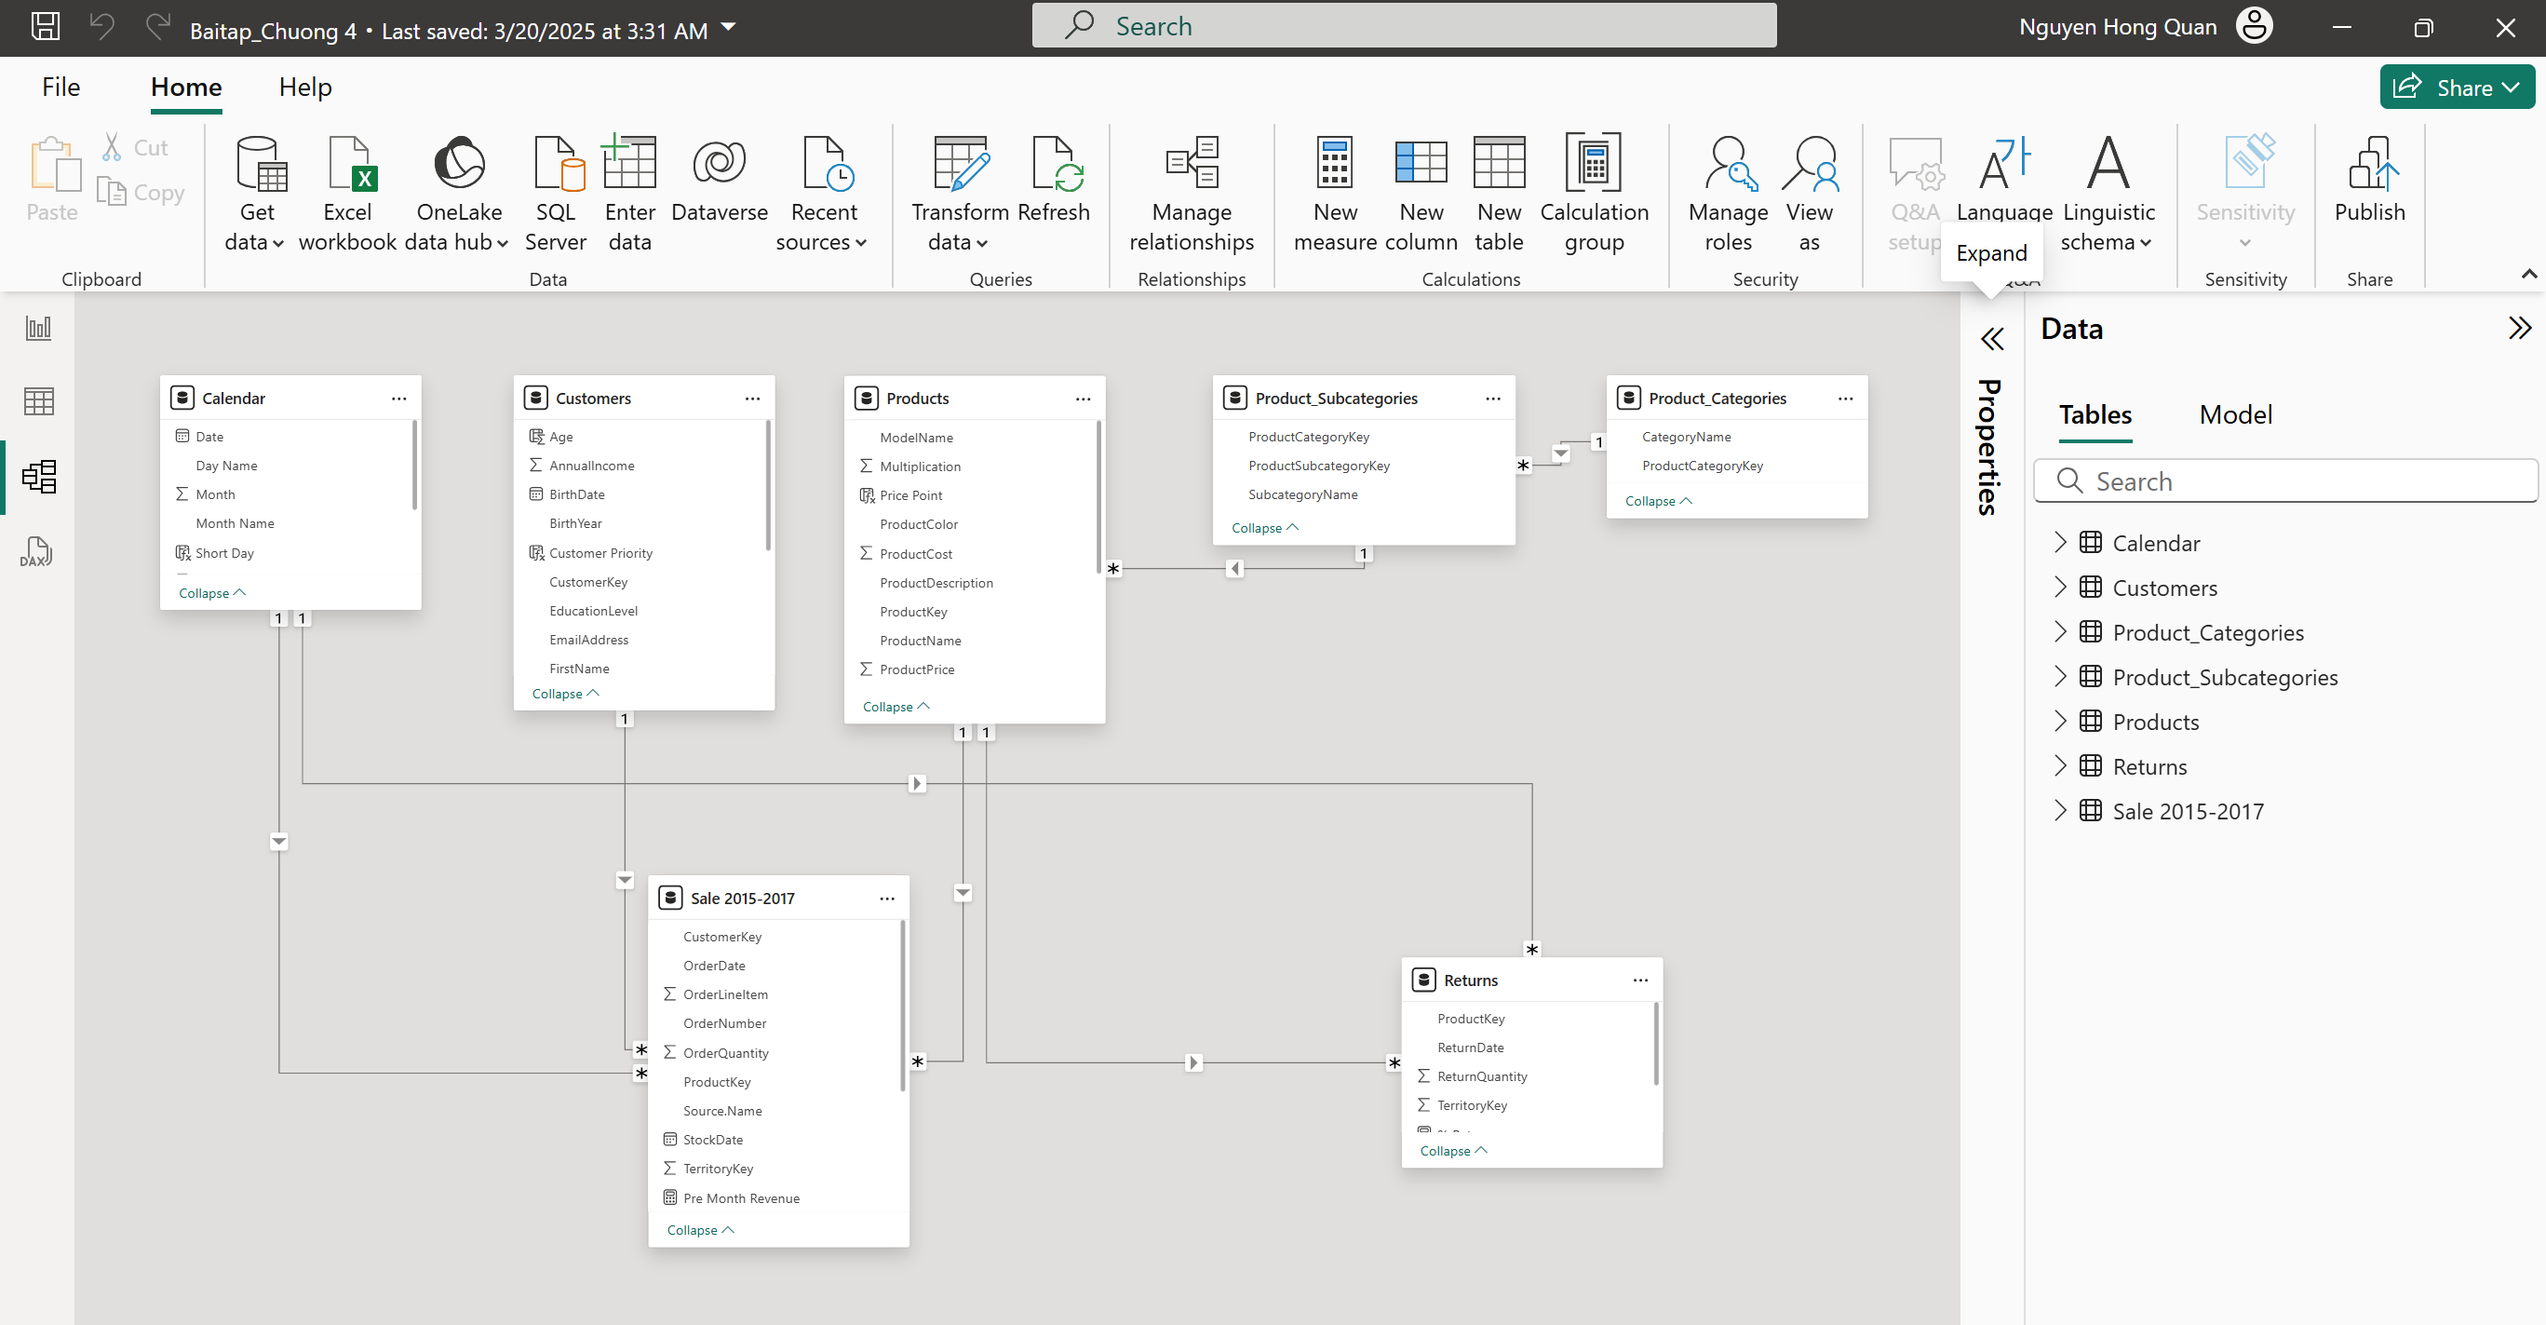Collapse the Product_Categories table card
Screen dimensions: 2546x1325
1659,501
